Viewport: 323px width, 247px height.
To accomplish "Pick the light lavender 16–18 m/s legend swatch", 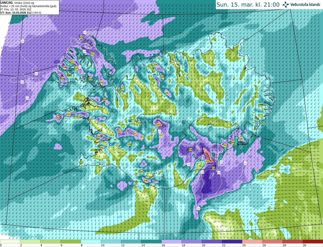I will point(172,242).
